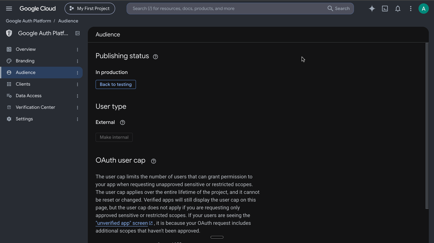The image size is (434, 243).
Task: Click the Back to testing button
Action: coord(116,85)
